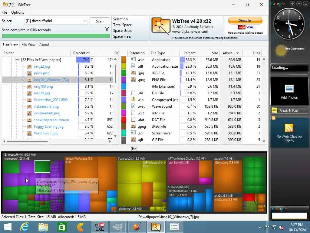
Task: Click the muted volume tray icon
Action: 281,227
